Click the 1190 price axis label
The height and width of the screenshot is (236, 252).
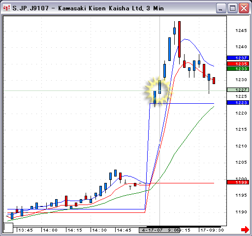click(x=241, y=212)
